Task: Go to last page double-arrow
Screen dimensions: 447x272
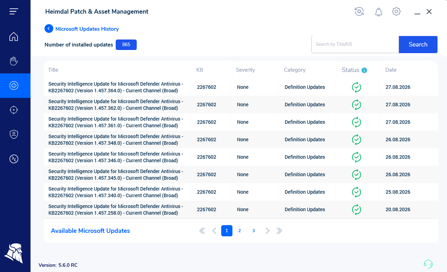Action: click(279, 231)
